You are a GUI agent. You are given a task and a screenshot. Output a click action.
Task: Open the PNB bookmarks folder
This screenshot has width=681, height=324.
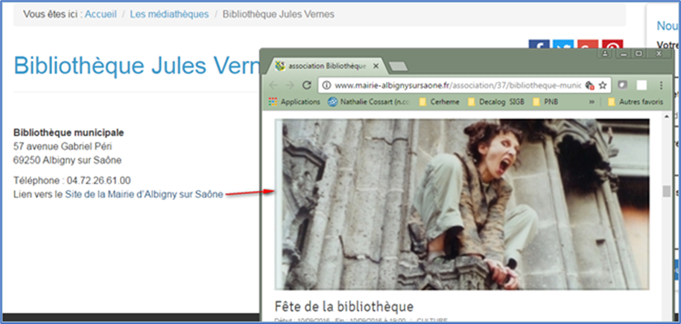tap(545, 102)
